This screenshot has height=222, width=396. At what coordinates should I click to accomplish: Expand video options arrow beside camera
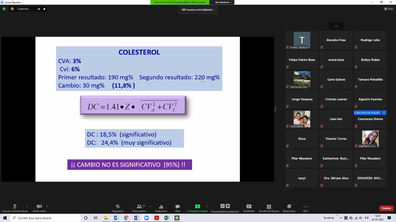click(47, 206)
